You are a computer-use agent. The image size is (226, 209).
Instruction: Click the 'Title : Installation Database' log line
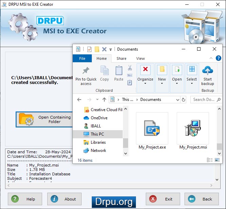click(x=39, y=174)
